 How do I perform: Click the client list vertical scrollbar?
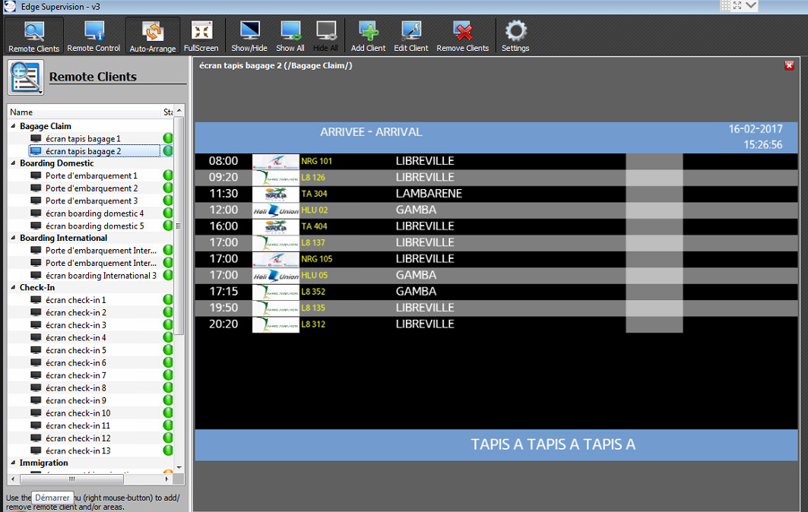pyautogui.click(x=179, y=228)
